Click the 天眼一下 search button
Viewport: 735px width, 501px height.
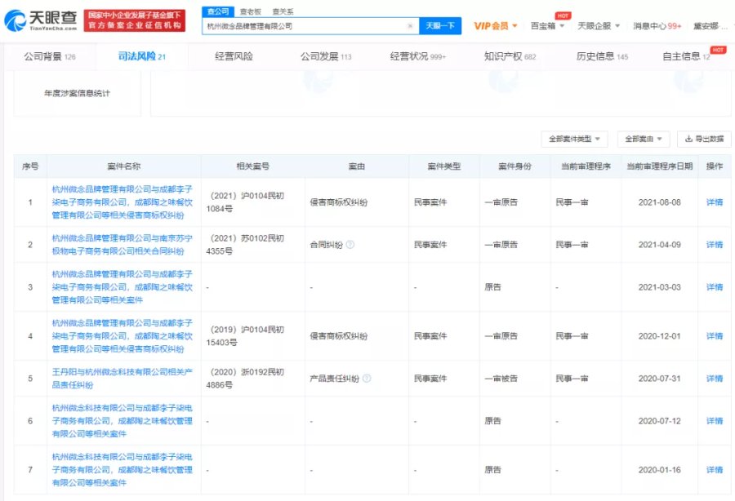(442, 26)
